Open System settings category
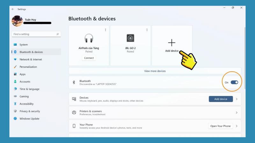Screen dimensions: 255x143 tap(36, 44)
